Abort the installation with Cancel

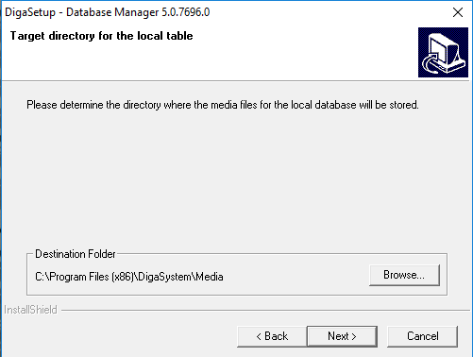point(422,336)
